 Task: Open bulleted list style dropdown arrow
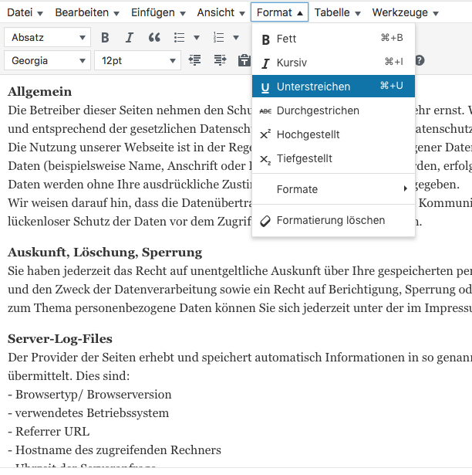(197, 38)
